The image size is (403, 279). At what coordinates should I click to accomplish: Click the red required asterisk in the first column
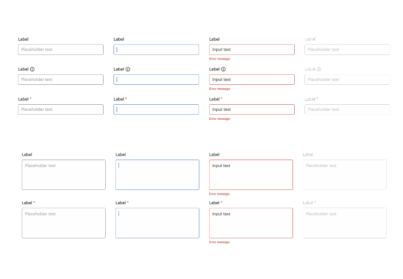pyautogui.click(x=30, y=99)
